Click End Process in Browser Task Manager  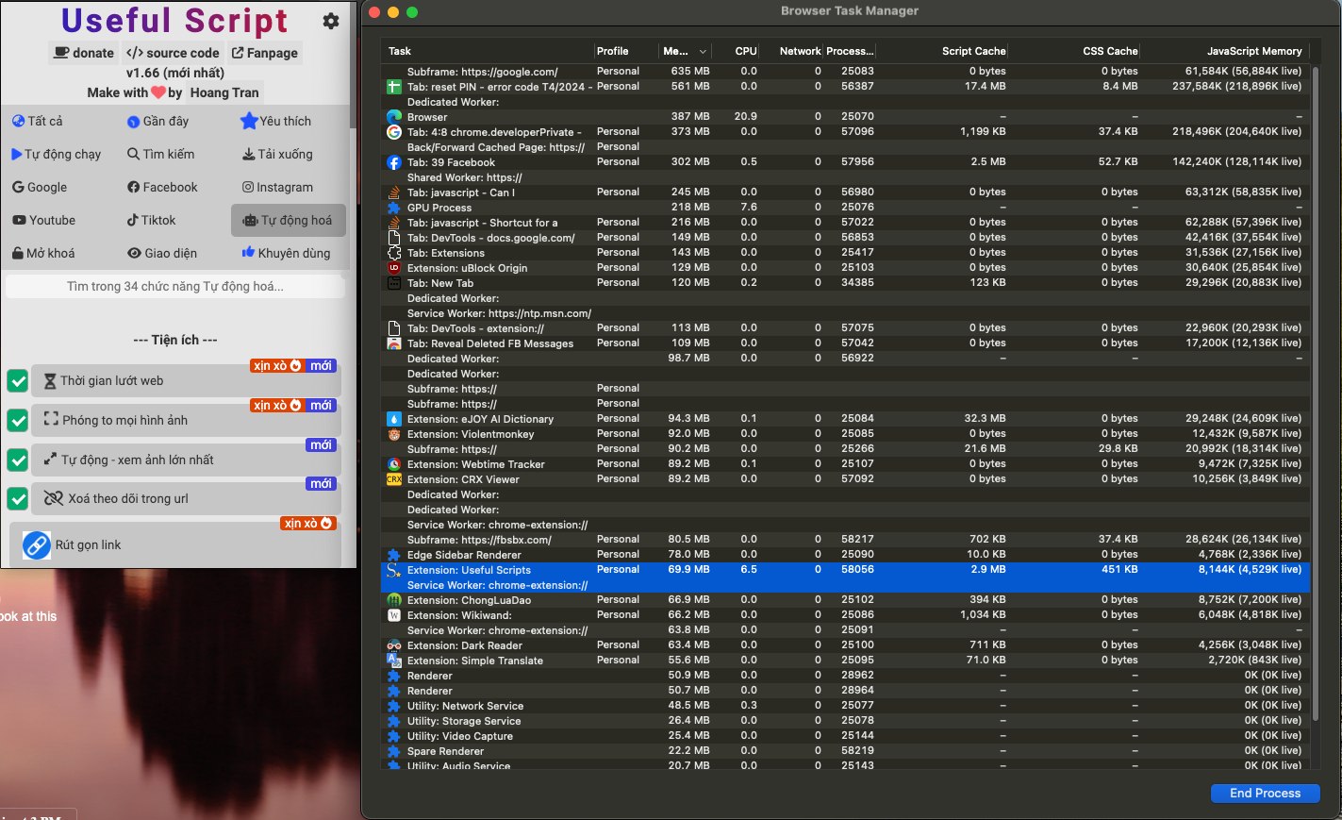pyautogui.click(x=1265, y=794)
